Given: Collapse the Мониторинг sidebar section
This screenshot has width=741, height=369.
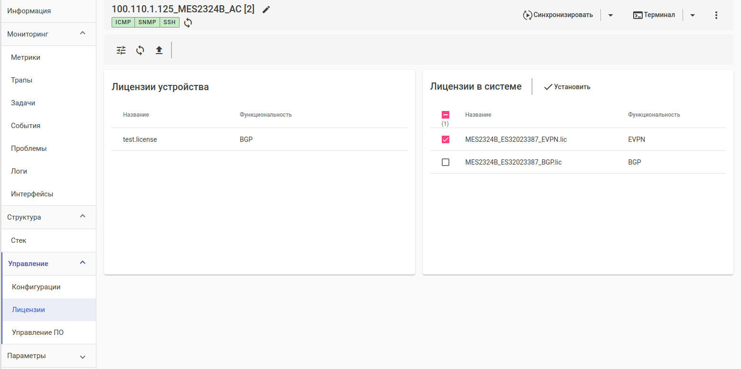Looking at the screenshot, I should pos(83,34).
